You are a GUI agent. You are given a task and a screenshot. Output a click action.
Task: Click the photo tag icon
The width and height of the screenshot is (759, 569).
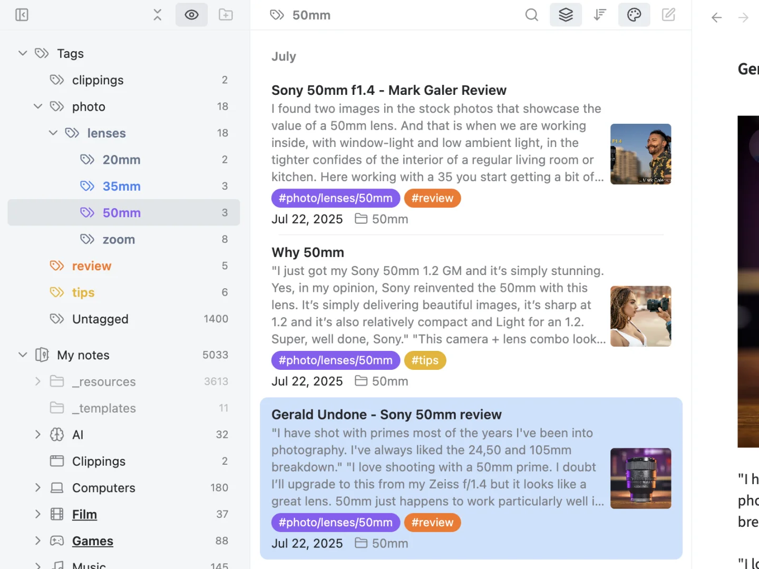[x=57, y=106]
